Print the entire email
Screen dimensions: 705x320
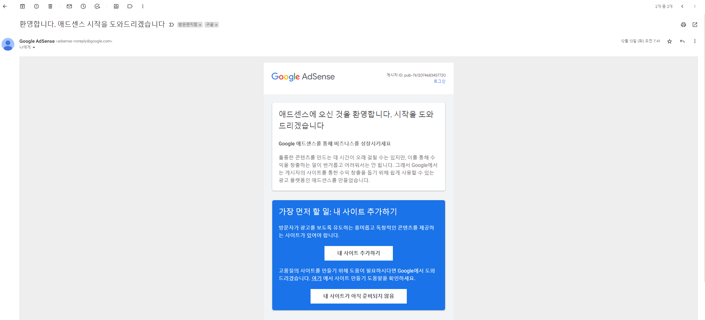pos(683,25)
